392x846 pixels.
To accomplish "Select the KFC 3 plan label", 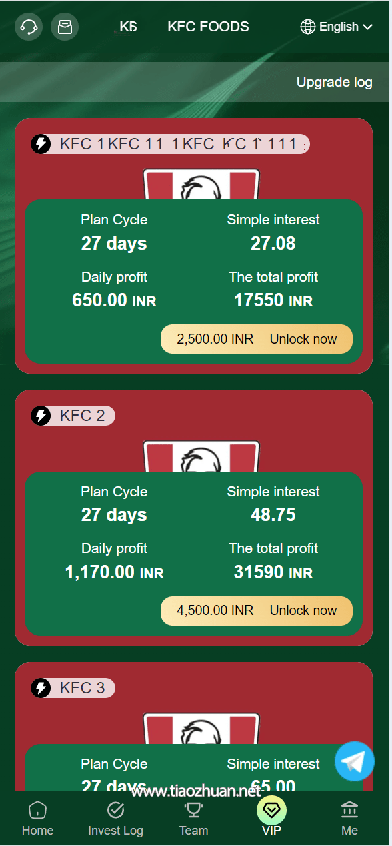I will tap(83, 688).
